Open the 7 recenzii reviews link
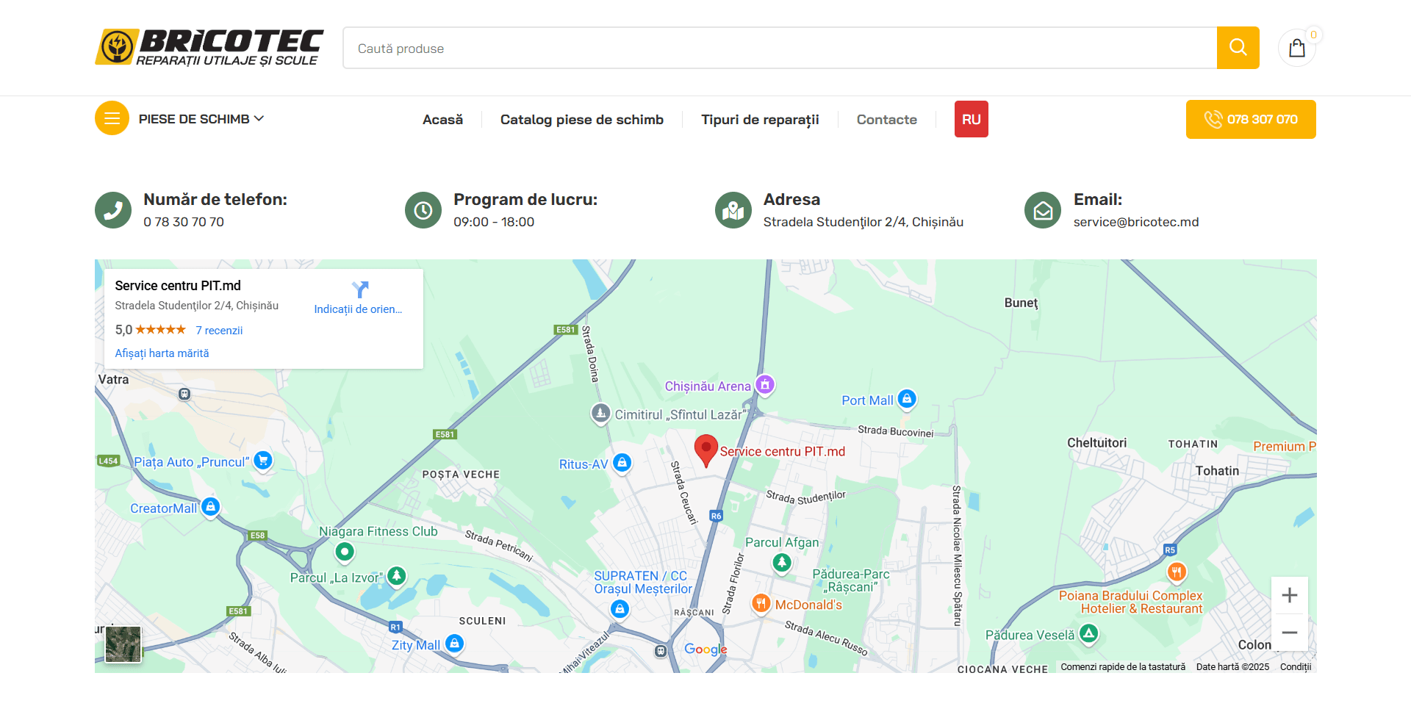 click(219, 331)
